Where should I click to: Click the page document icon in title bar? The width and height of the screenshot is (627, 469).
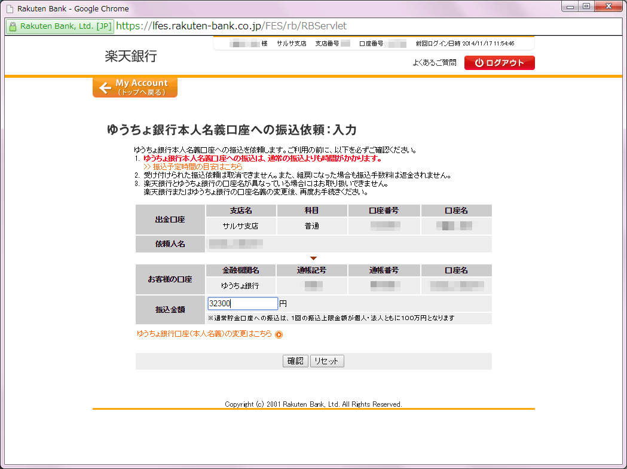pos(10,8)
